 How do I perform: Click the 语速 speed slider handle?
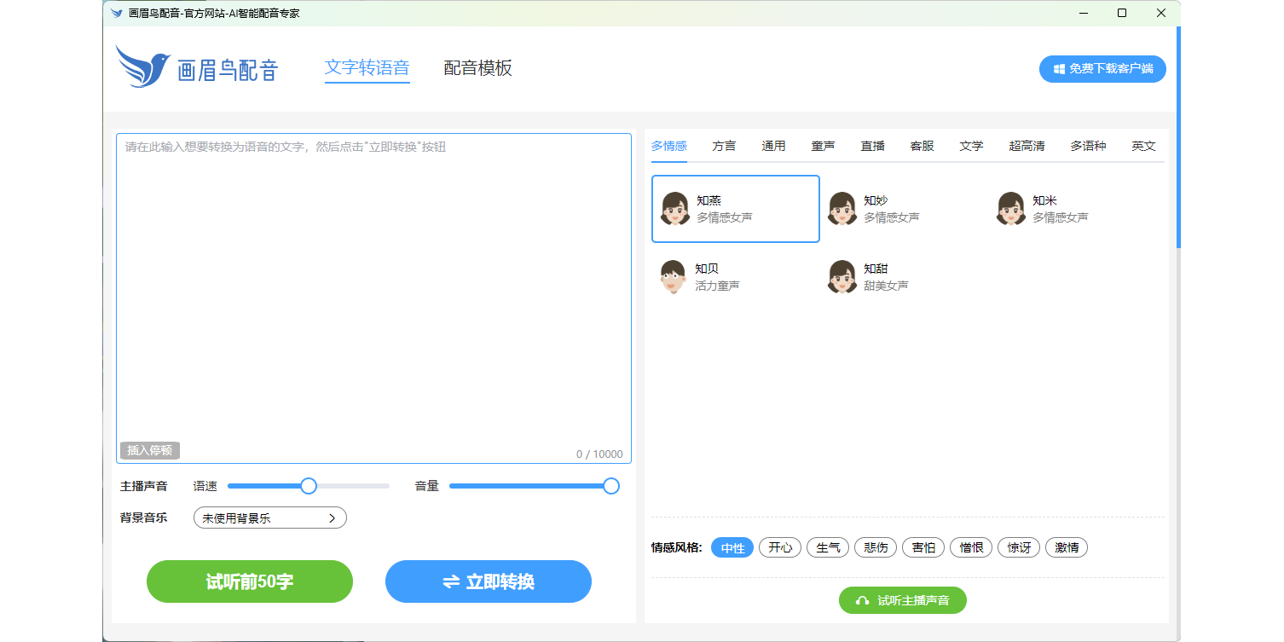(309, 486)
